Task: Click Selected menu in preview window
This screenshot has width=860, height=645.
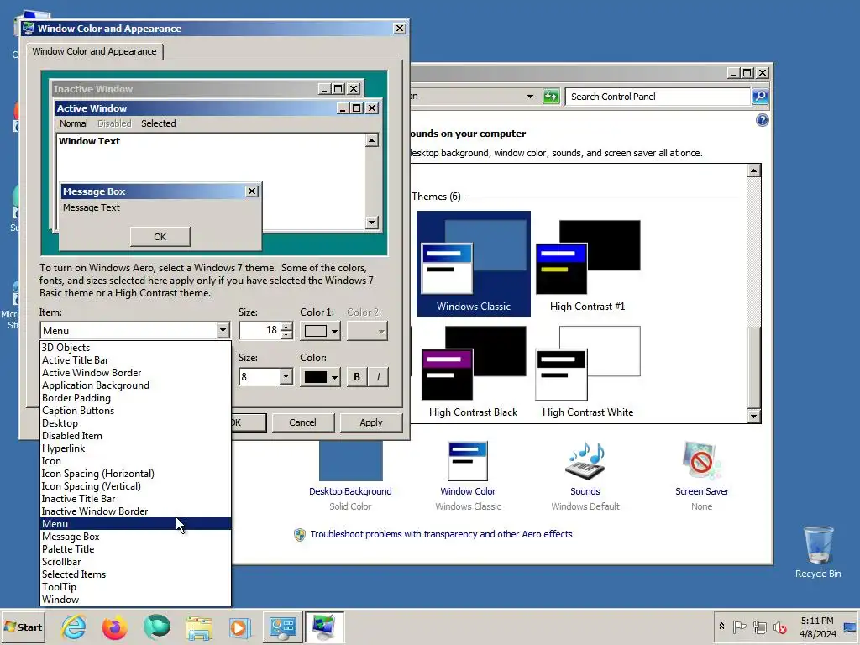Action: coord(159,123)
